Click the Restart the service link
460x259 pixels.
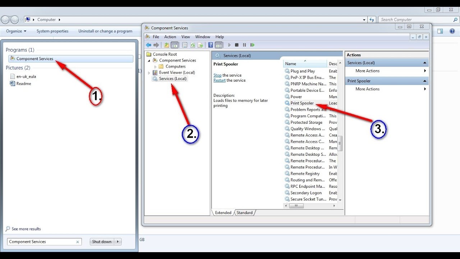pos(220,80)
